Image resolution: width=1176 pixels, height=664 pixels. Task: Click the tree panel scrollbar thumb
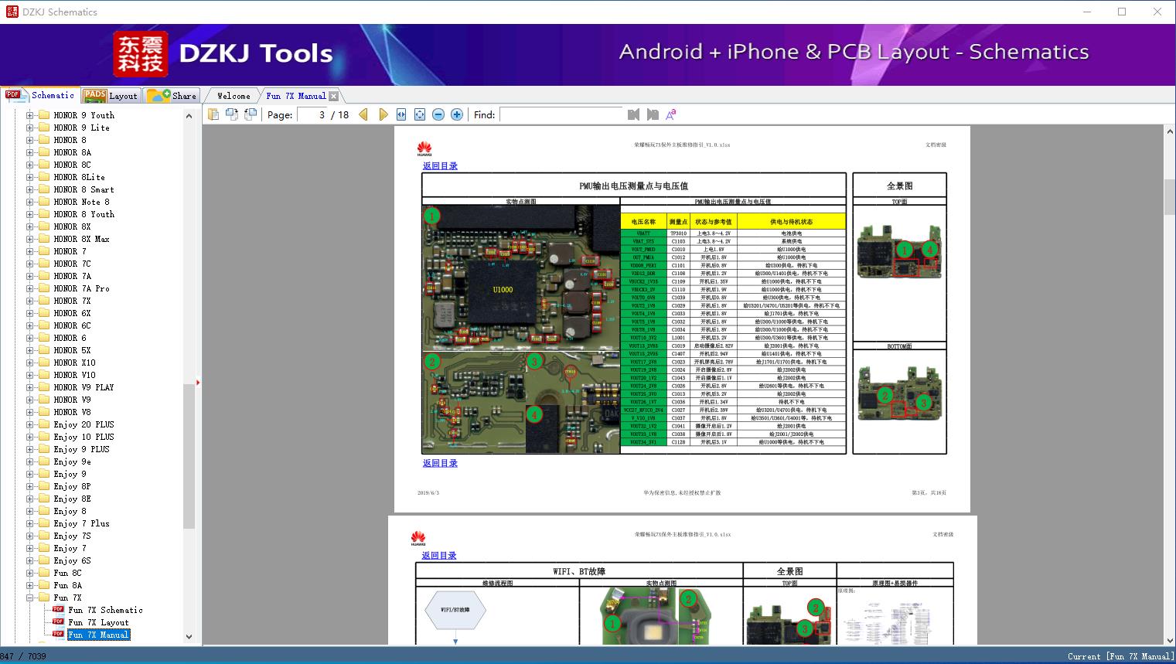(189, 456)
